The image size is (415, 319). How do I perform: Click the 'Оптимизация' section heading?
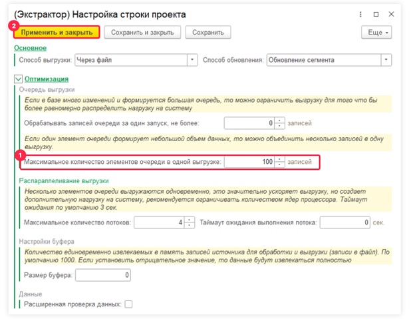(x=46, y=79)
